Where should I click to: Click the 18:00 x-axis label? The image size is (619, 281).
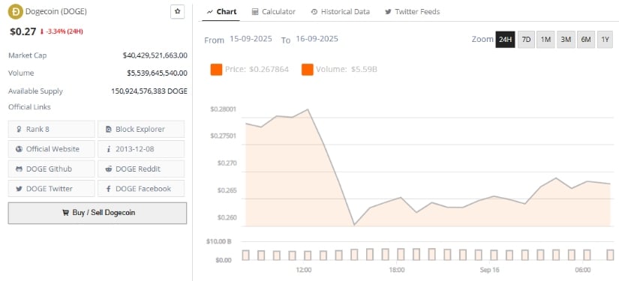point(397,270)
